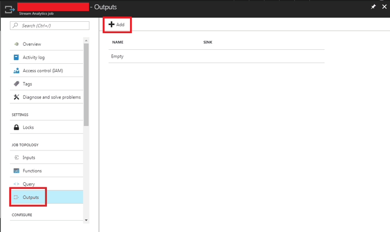Click the CONFIGURE section heading
390x232 pixels.
pyautogui.click(x=22, y=215)
